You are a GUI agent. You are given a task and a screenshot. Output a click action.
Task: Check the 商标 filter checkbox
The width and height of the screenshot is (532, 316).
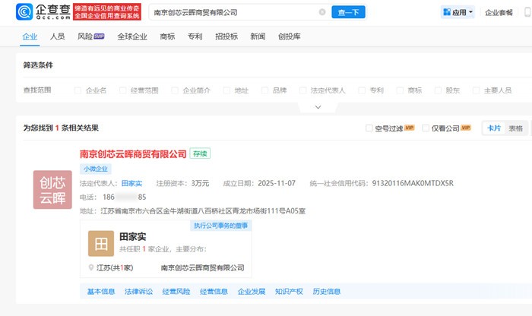[x=400, y=90]
